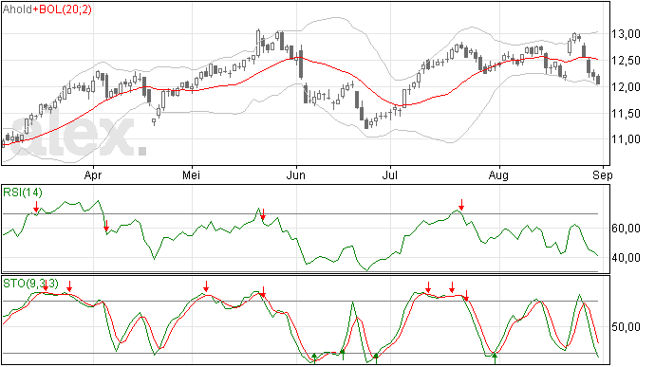Select the RSI(14) panel label
The height and width of the screenshot is (367, 655).
23,193
